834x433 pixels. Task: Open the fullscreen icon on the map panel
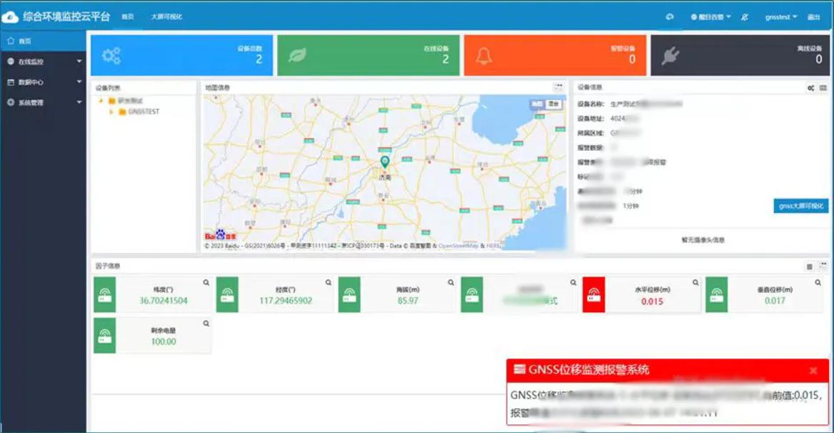click(x=558, y=87)
